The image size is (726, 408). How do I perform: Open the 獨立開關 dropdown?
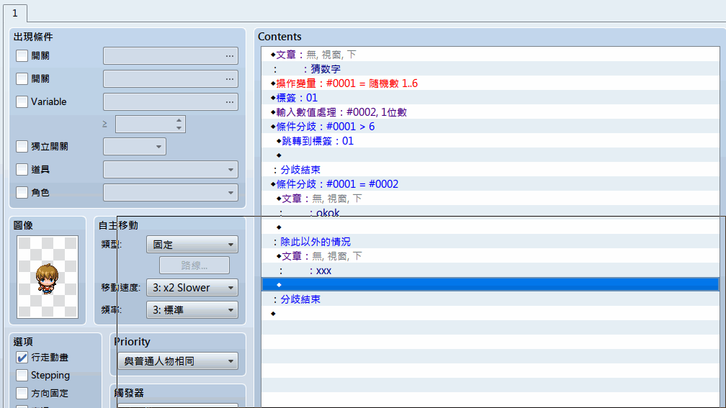tap(134, 147)
